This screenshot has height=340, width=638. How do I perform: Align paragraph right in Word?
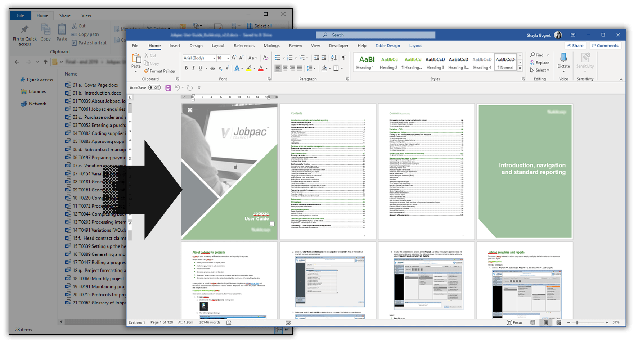point(292,68)
